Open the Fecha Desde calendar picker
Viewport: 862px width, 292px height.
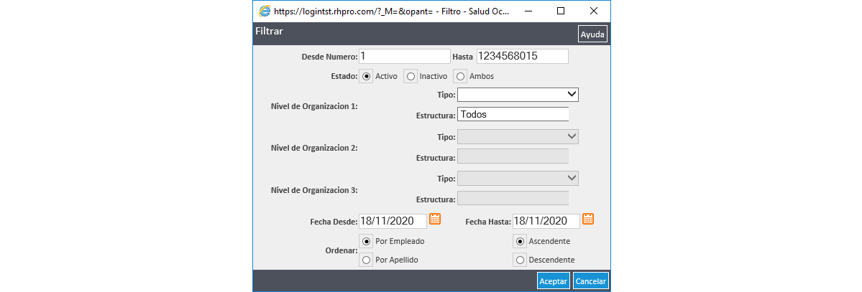tap(435, 218)
